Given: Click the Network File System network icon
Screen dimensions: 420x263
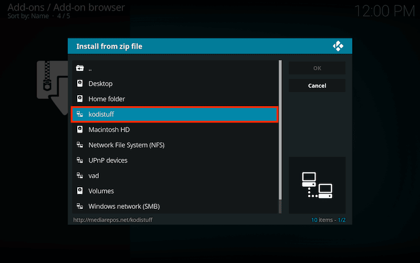Looking at the screenshot, I should point(80,145).
